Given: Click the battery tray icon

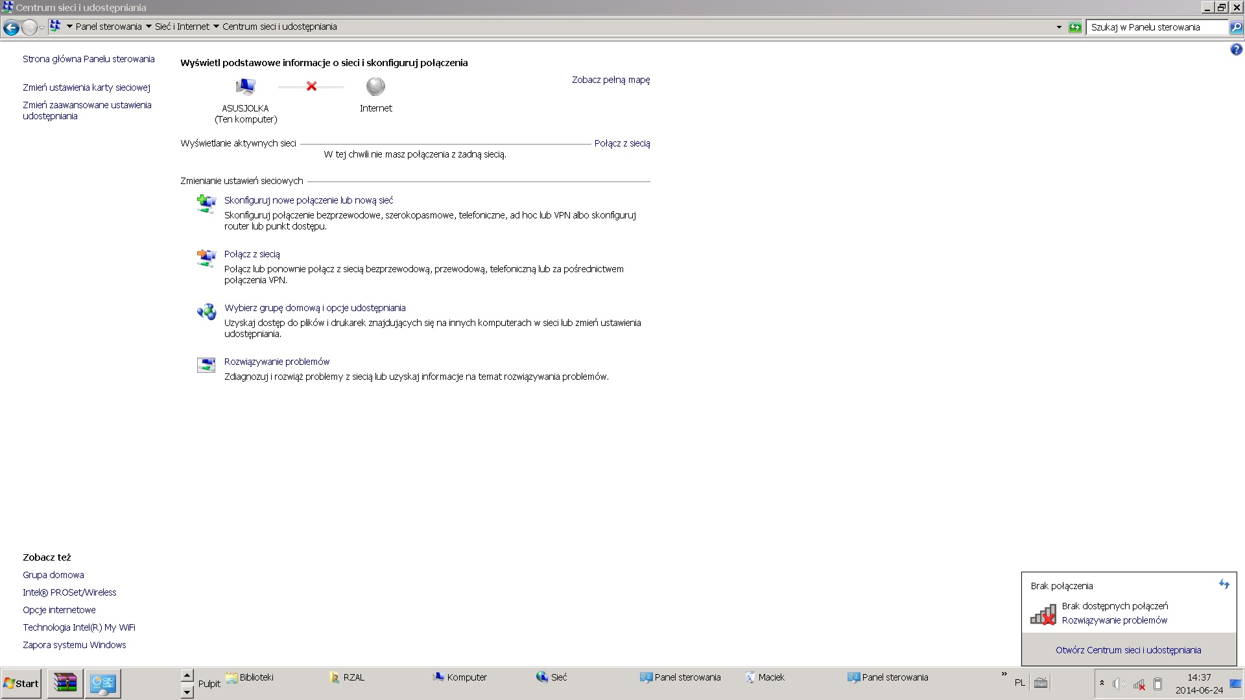Looking at the screenshot, I should tap(1157, 684).
